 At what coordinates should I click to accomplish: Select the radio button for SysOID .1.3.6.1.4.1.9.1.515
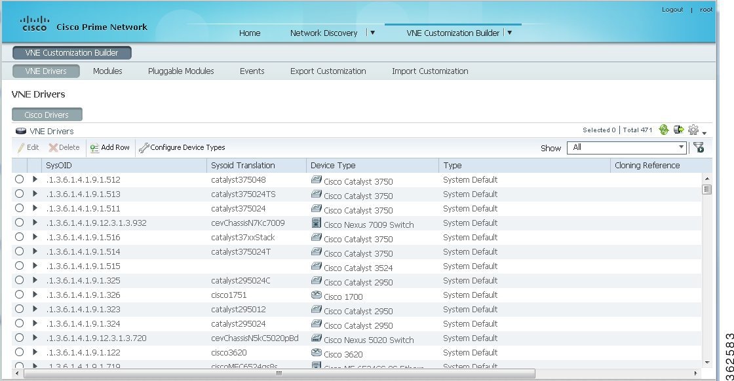click(x=19, y=266)
